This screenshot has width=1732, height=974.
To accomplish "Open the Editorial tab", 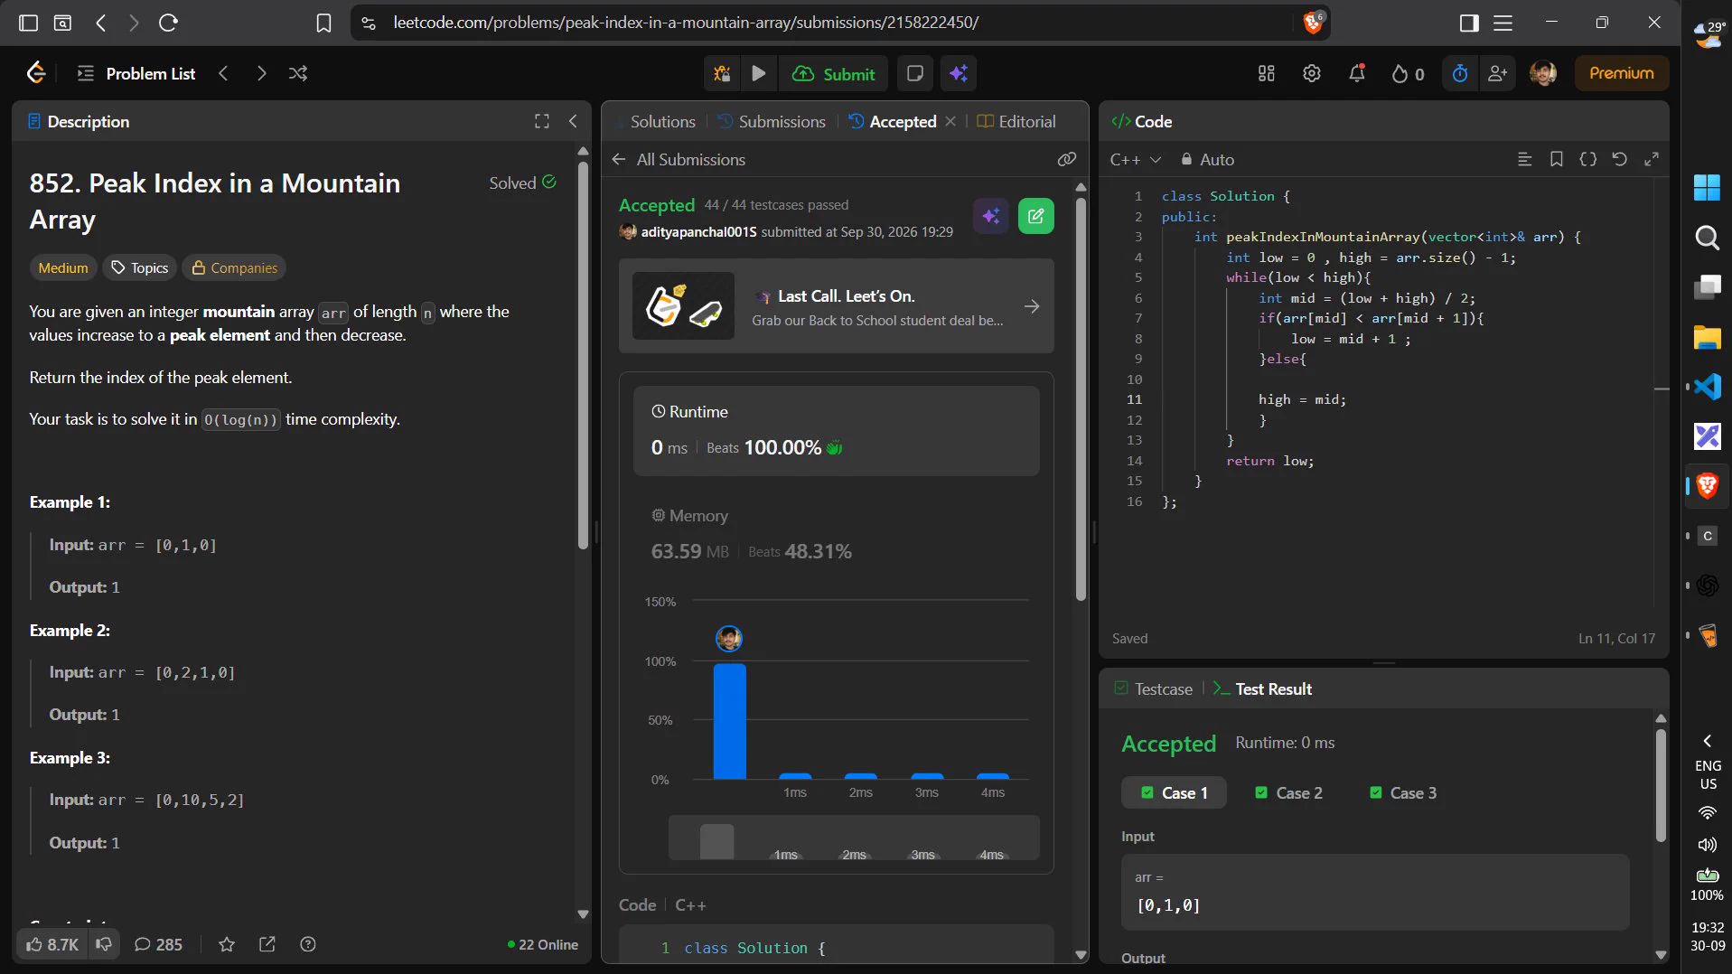I will (x=1016, y=121).
